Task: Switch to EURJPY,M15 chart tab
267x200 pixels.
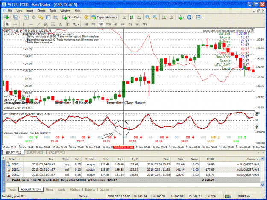Action: [35, 152]
